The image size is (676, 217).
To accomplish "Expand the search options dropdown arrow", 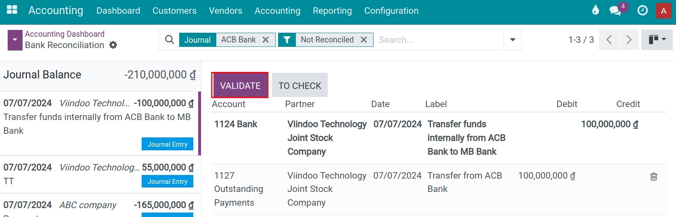I will (513, 40).
